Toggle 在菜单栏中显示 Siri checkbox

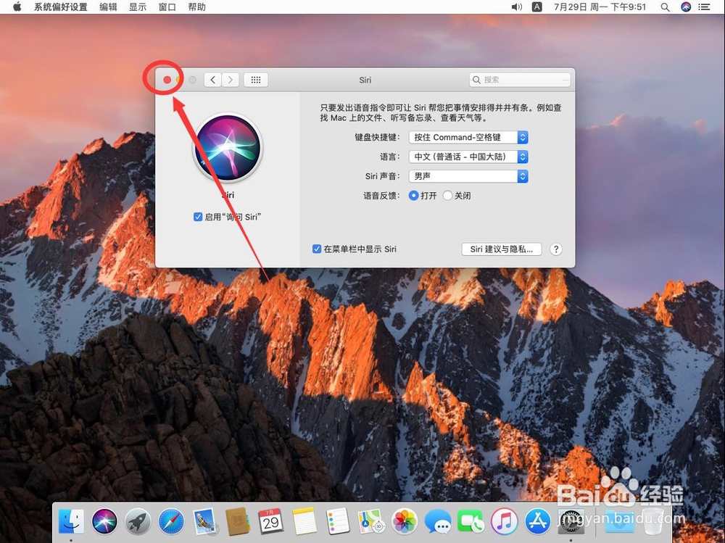pos(317,249)
